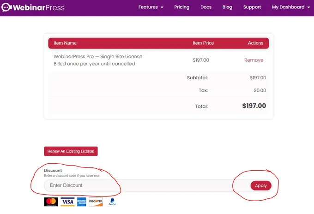
Task: Click 'Enter a discount code if you have one' text
Action: pos(72,176)
